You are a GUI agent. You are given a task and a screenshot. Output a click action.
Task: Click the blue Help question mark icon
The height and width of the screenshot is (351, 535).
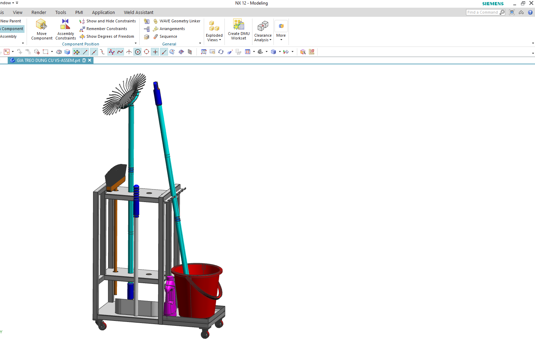point(530,12)
